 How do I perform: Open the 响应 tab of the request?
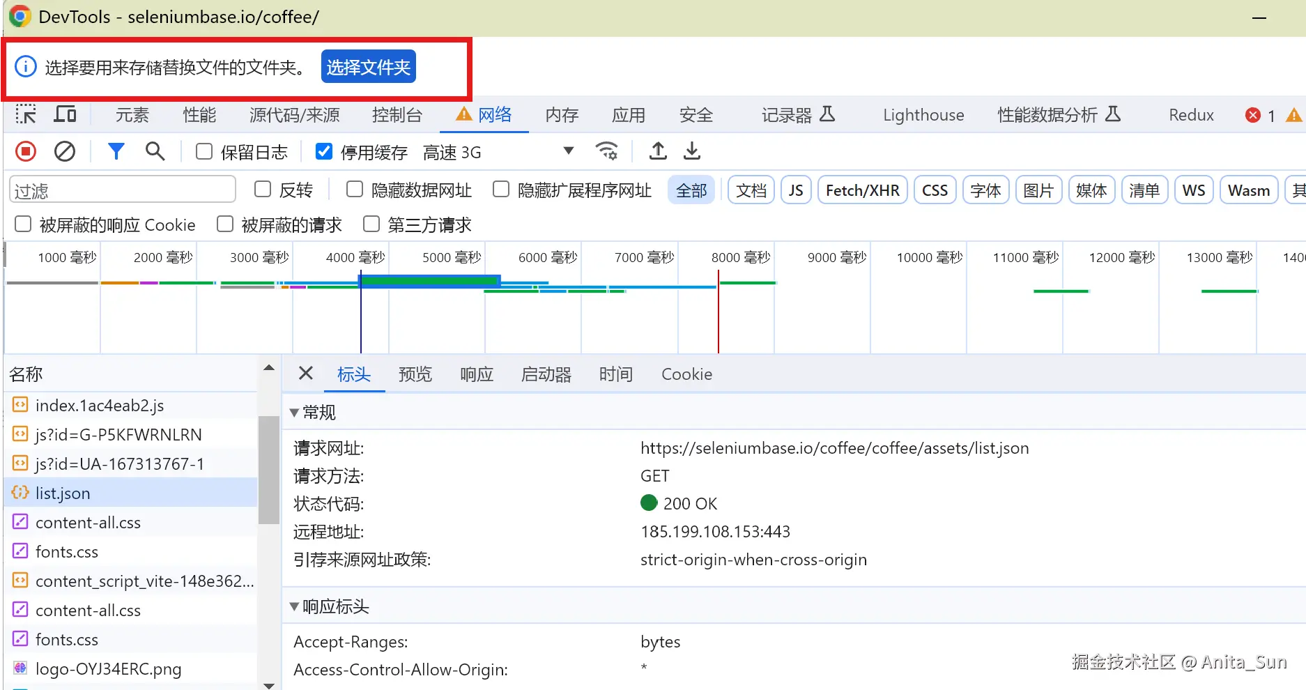477,374
